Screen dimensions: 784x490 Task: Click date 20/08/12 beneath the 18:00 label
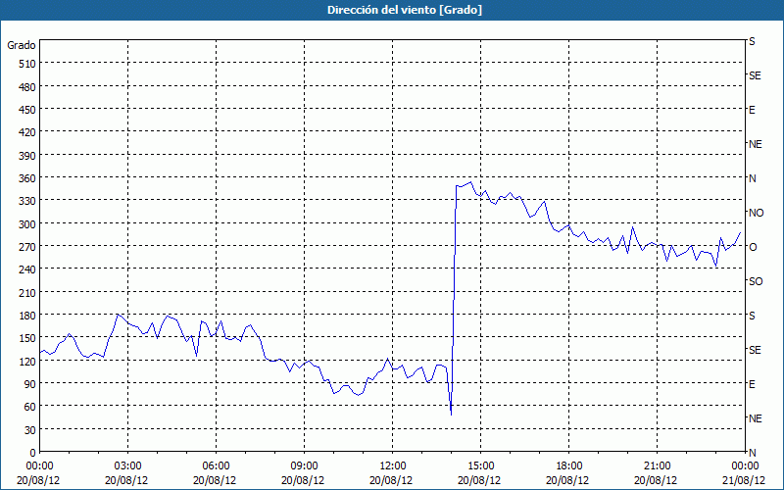click(x=569, y=480)
